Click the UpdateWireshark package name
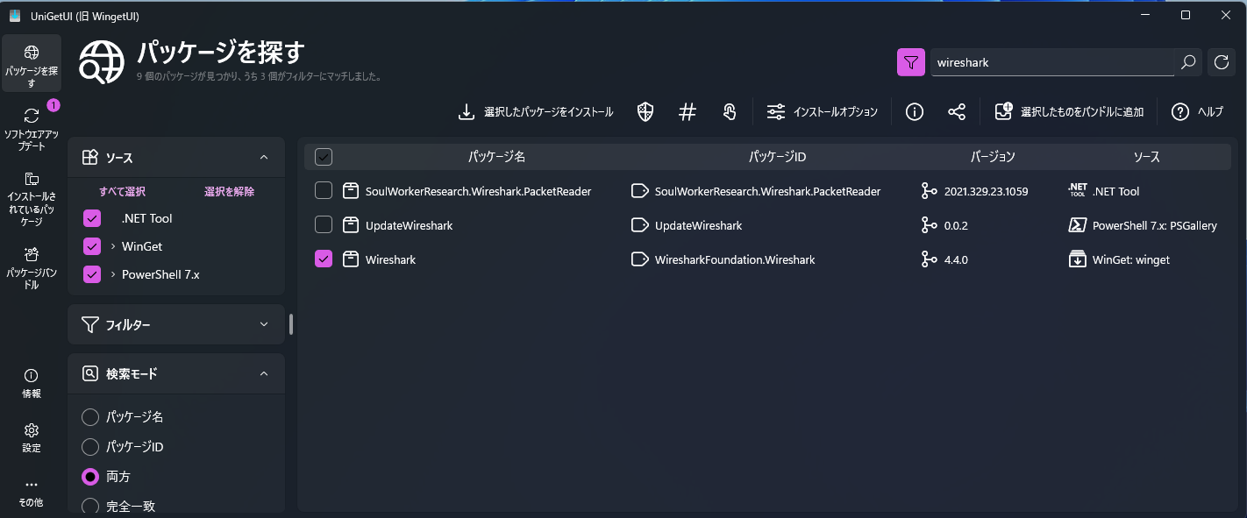1247x518 pixels. pos(410,225)
